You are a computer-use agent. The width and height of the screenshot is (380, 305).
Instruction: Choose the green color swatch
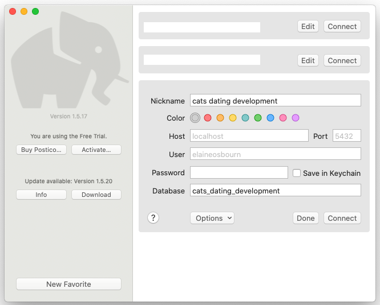pos(258,118)
